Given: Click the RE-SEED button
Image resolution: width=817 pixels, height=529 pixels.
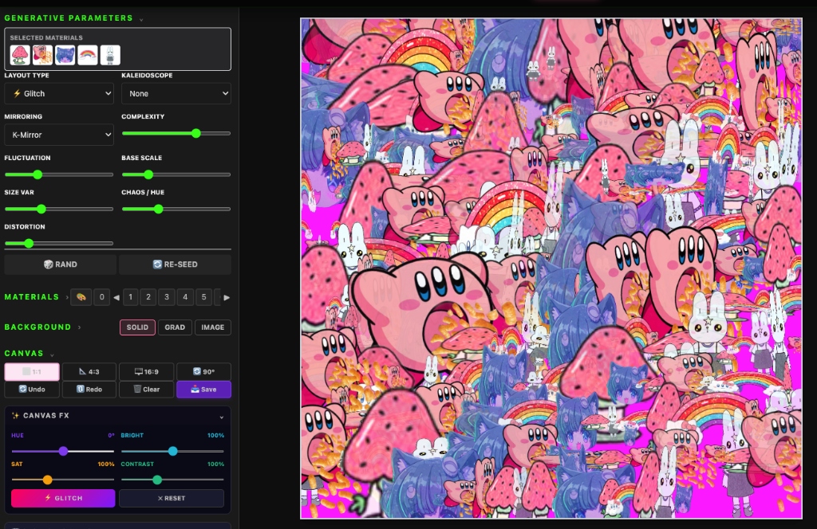Looking at the screenshot, I should tap(175, 264).
